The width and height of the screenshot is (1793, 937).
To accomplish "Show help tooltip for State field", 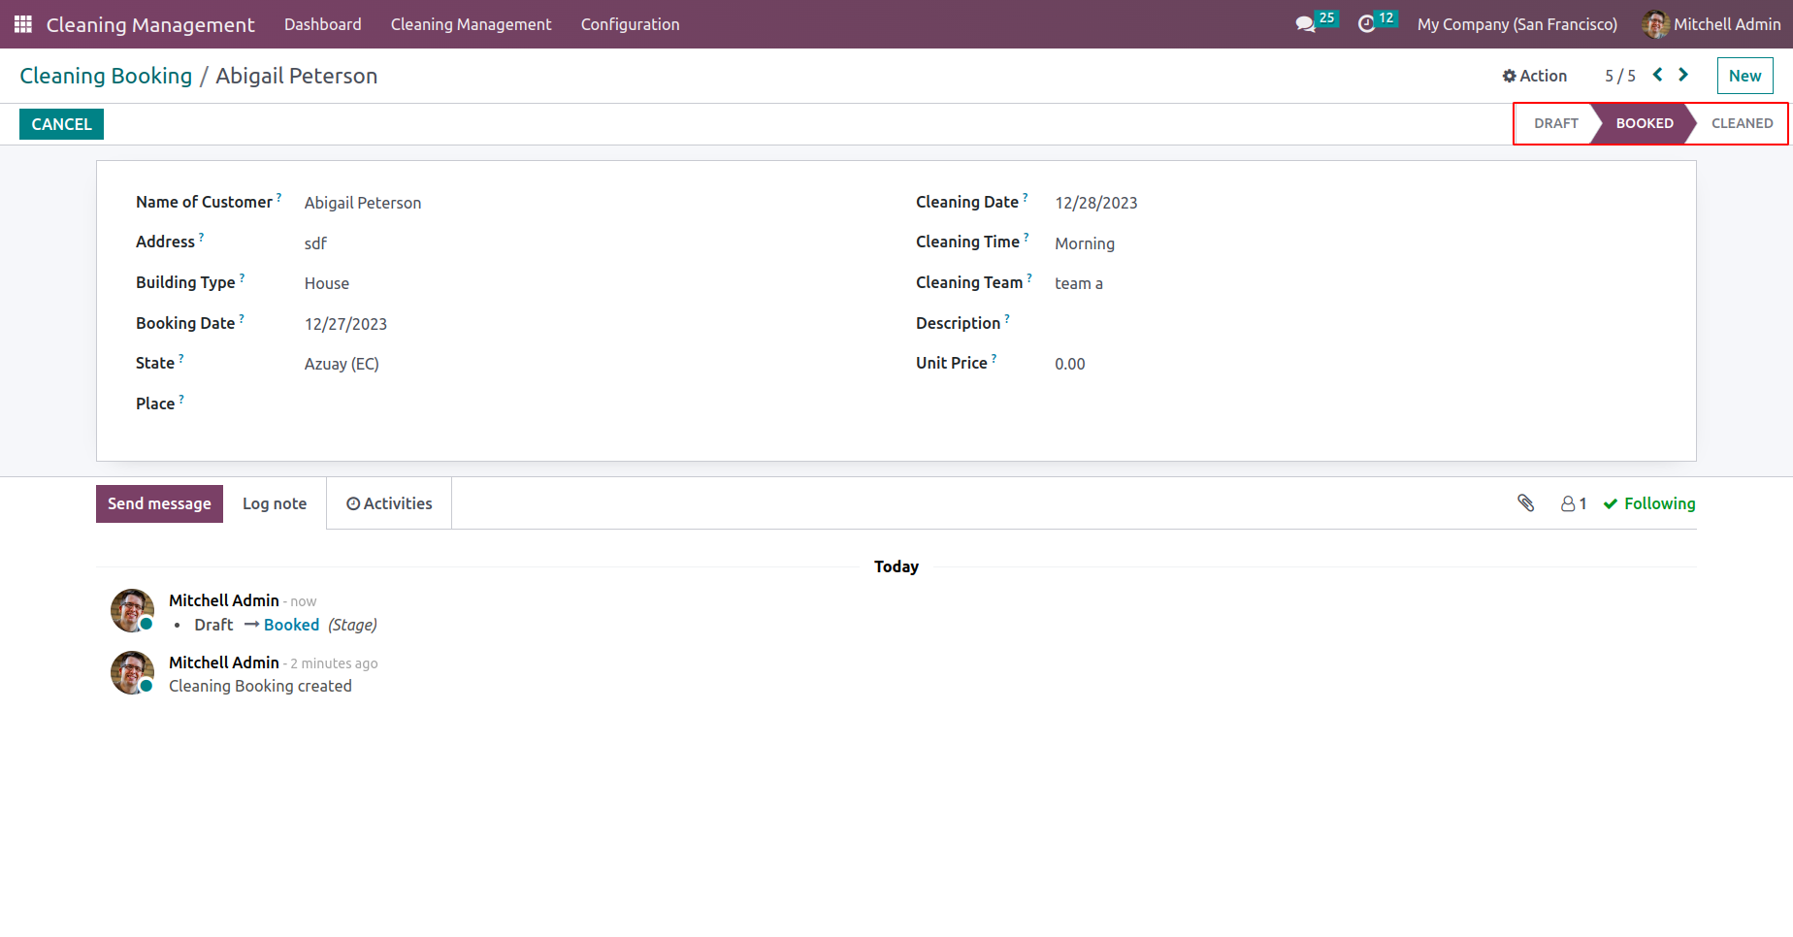I will click(181, 358).
